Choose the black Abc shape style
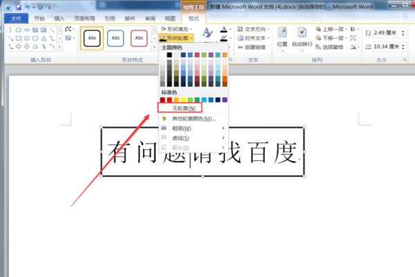Image resolution: width=415 pixels, height=277 pixels. (x=92, y=38)
